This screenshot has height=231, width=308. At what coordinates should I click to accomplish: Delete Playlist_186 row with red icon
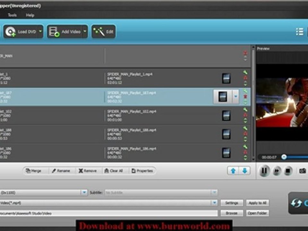[245, 152]
